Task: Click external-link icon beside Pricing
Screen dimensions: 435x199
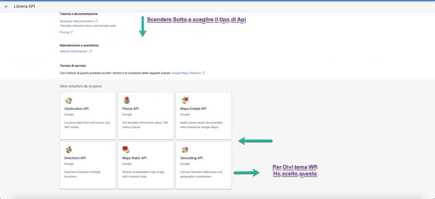Action: (x=71, y=32)
